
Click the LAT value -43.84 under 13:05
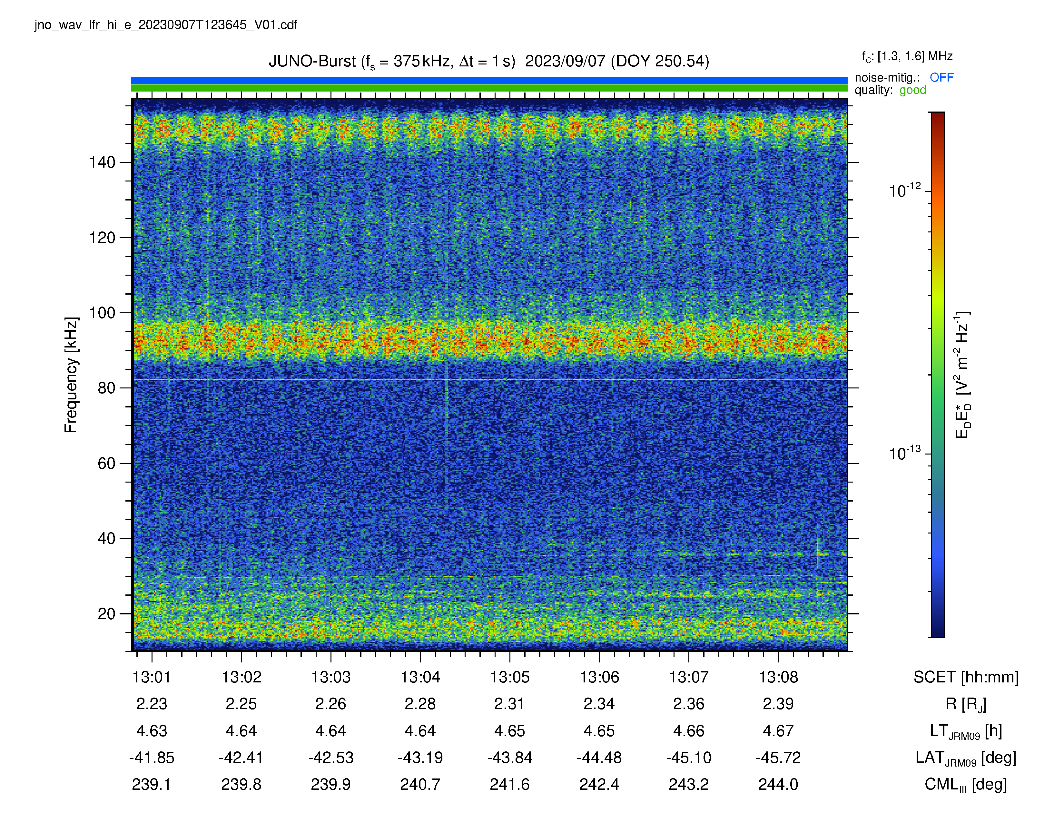coord(509,758)
